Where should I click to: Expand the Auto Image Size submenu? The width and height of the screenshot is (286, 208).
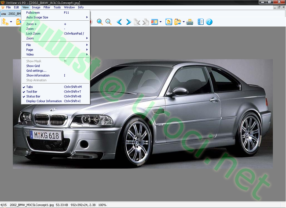tap(55, 17)
